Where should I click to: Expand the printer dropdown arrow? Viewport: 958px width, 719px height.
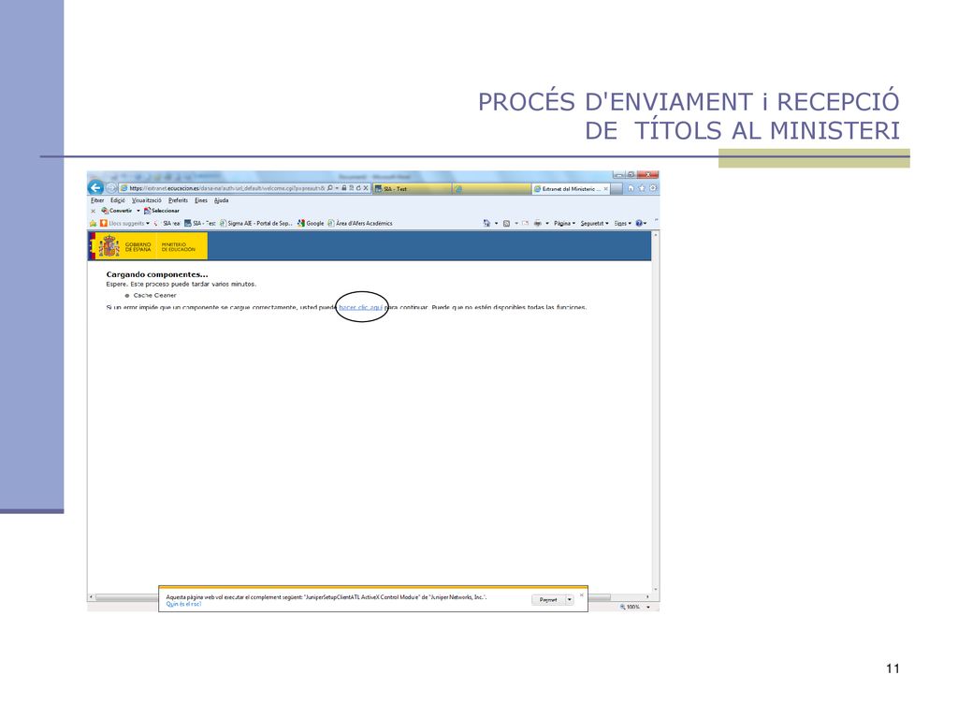[546, 223]
